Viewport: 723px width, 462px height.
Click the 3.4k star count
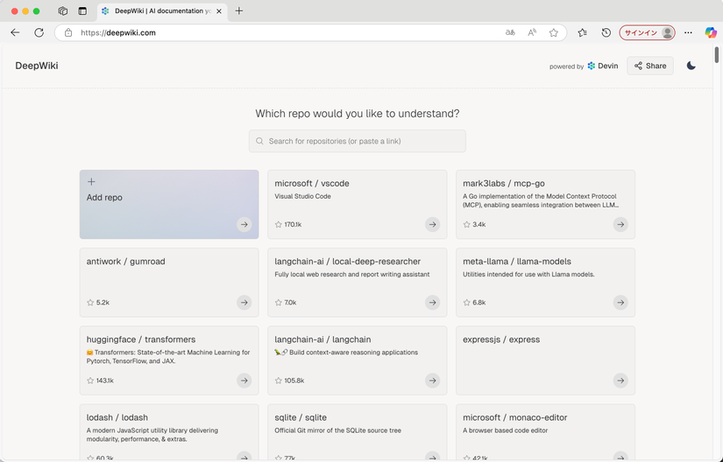coord(479,225)
